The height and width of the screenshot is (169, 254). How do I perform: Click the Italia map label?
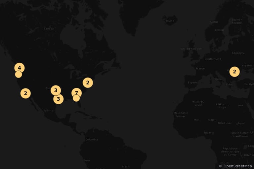(218, 79)
